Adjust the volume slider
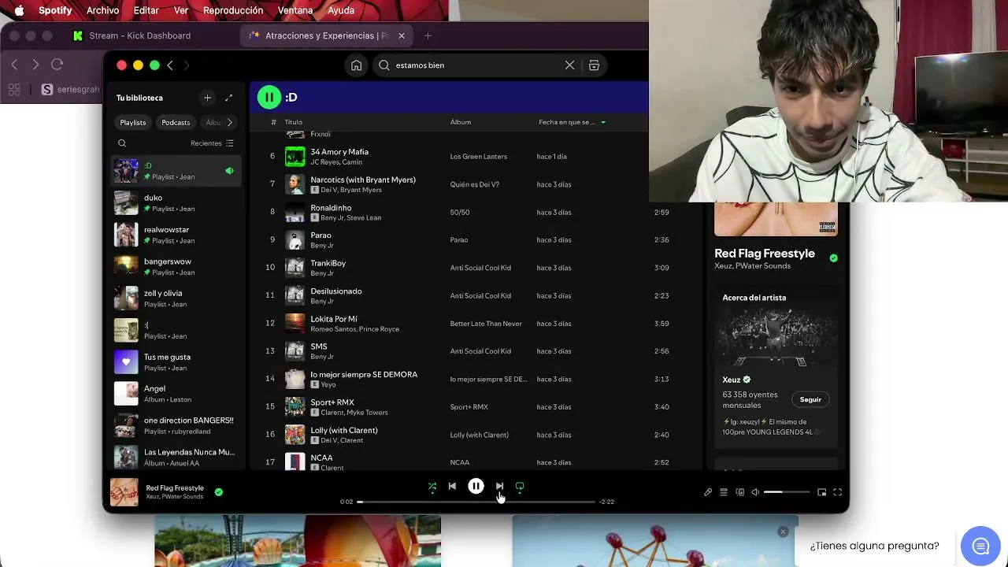Screen dimensions: 1008x567 (787, 492)
